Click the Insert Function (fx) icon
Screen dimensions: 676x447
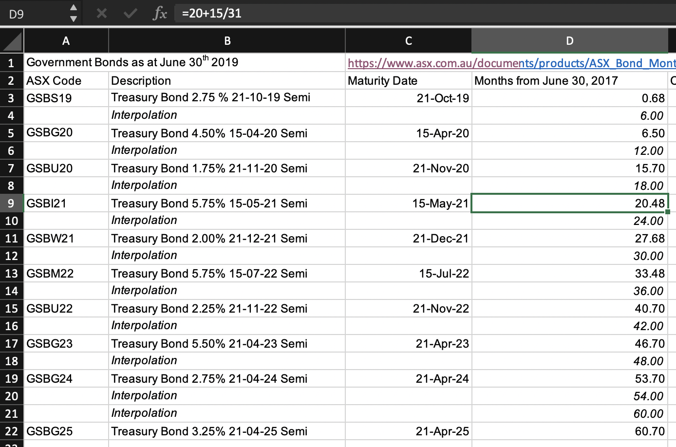click(159, 13)
